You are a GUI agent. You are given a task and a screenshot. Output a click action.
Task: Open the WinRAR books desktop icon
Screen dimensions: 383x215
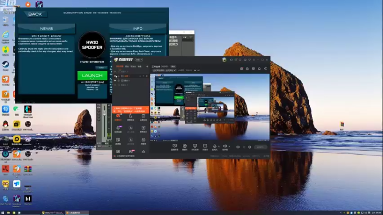28,170
